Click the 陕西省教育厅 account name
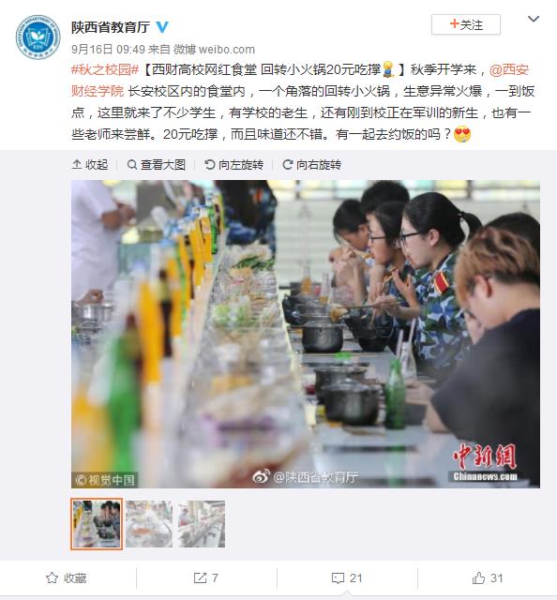Screen dimensions: 557x600 (111, 27)
